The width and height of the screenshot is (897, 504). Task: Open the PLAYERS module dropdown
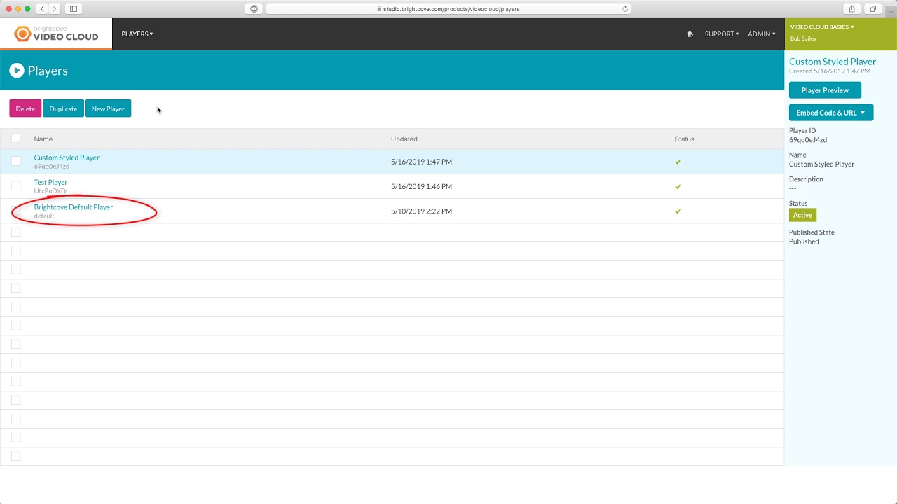coord(137,34)
